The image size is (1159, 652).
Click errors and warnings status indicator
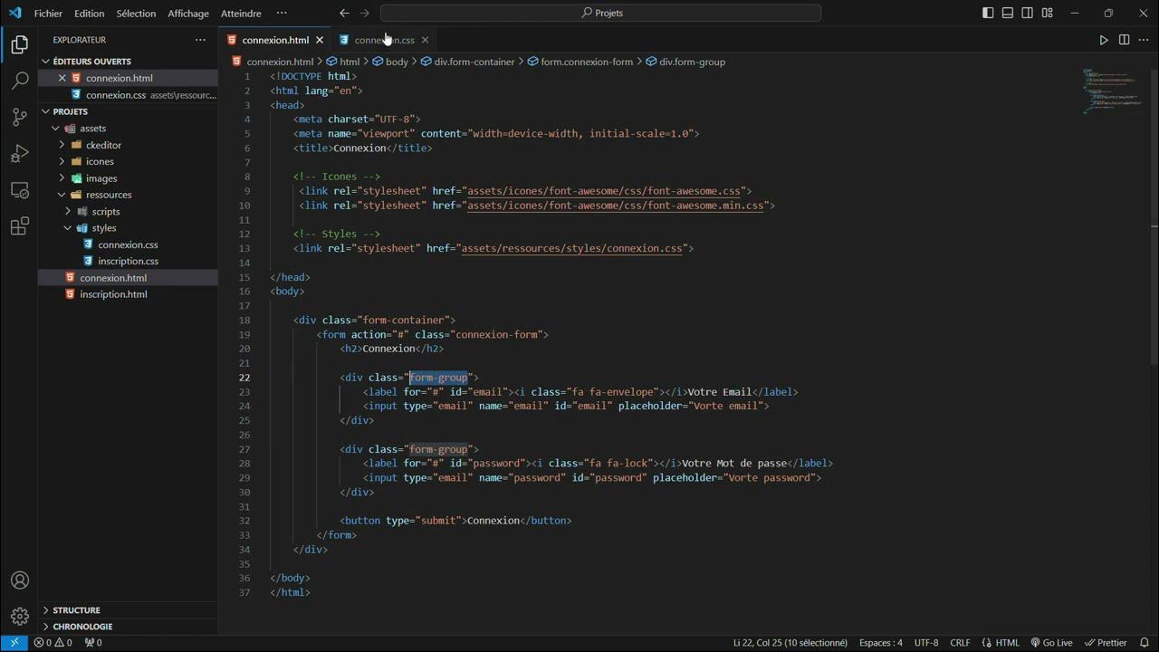pos(53,643)
